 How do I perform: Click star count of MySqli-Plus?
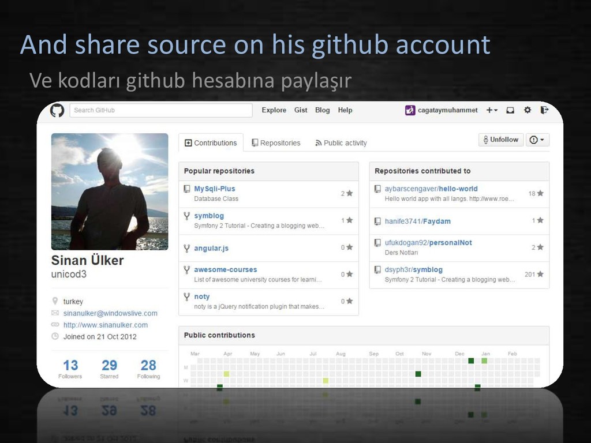pos(347,193)
